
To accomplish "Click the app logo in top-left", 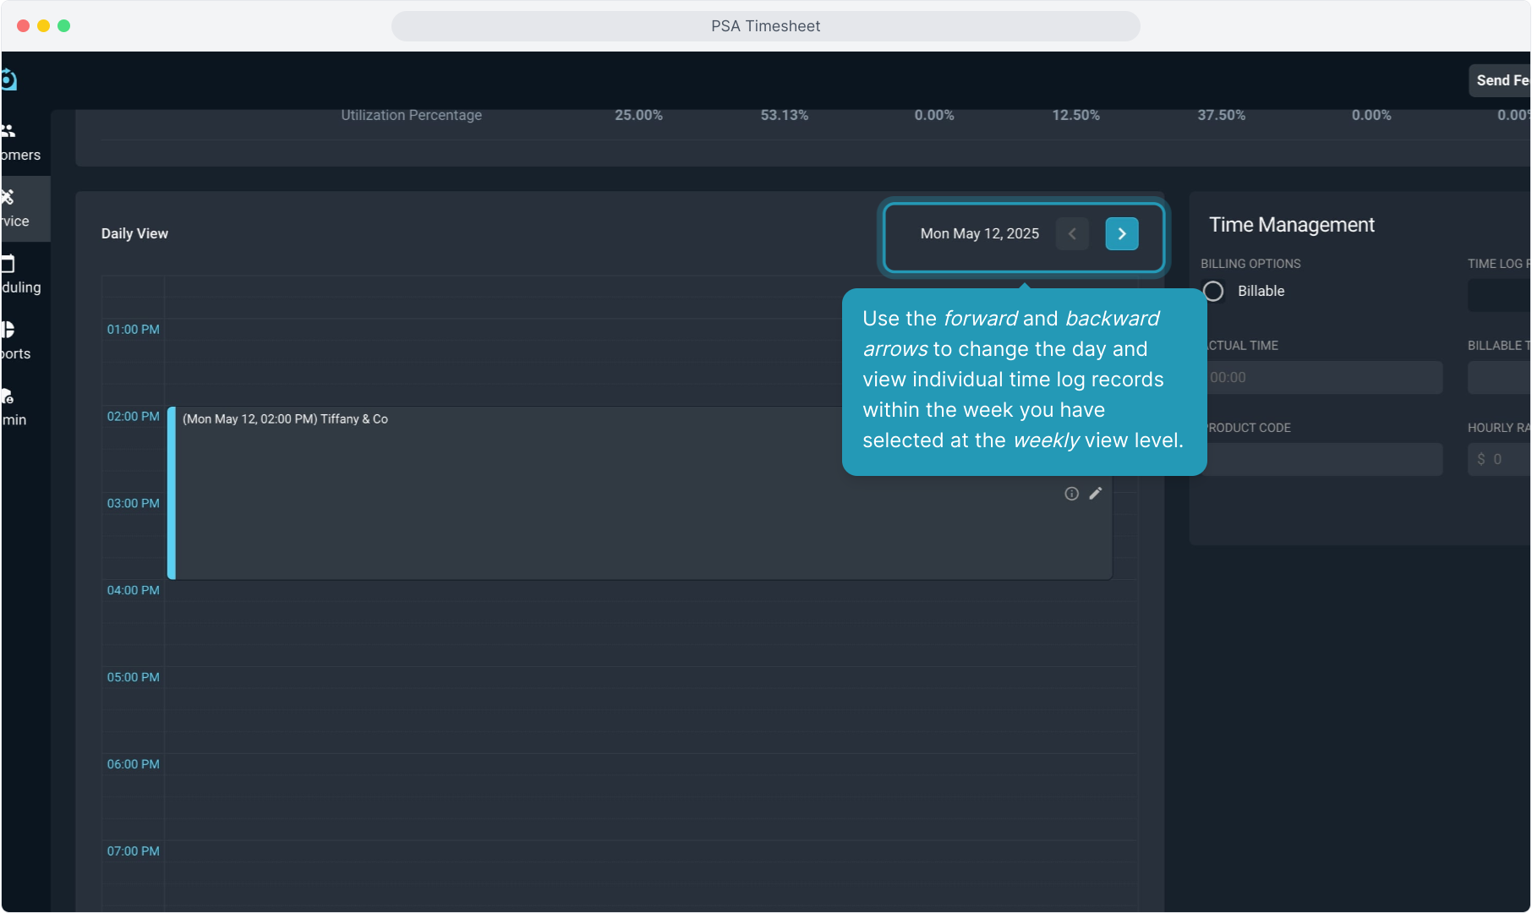I will (x=8, y=80).
